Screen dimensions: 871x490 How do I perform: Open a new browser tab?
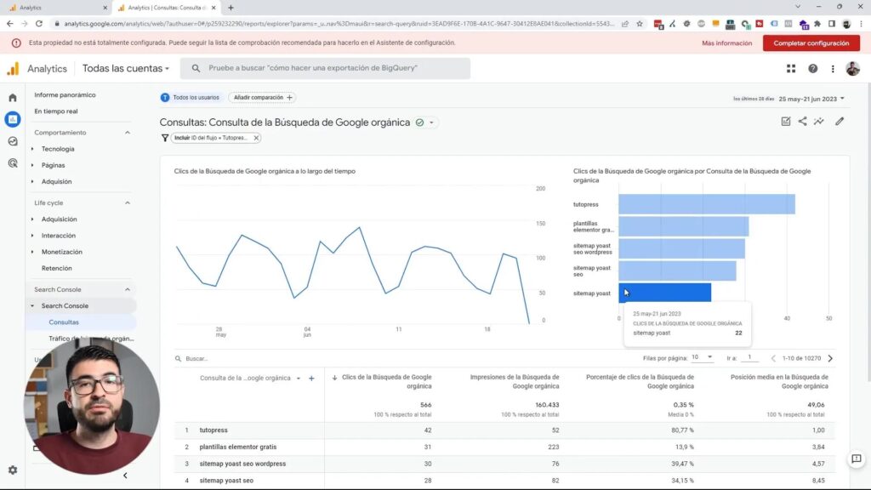coord(231,8)
